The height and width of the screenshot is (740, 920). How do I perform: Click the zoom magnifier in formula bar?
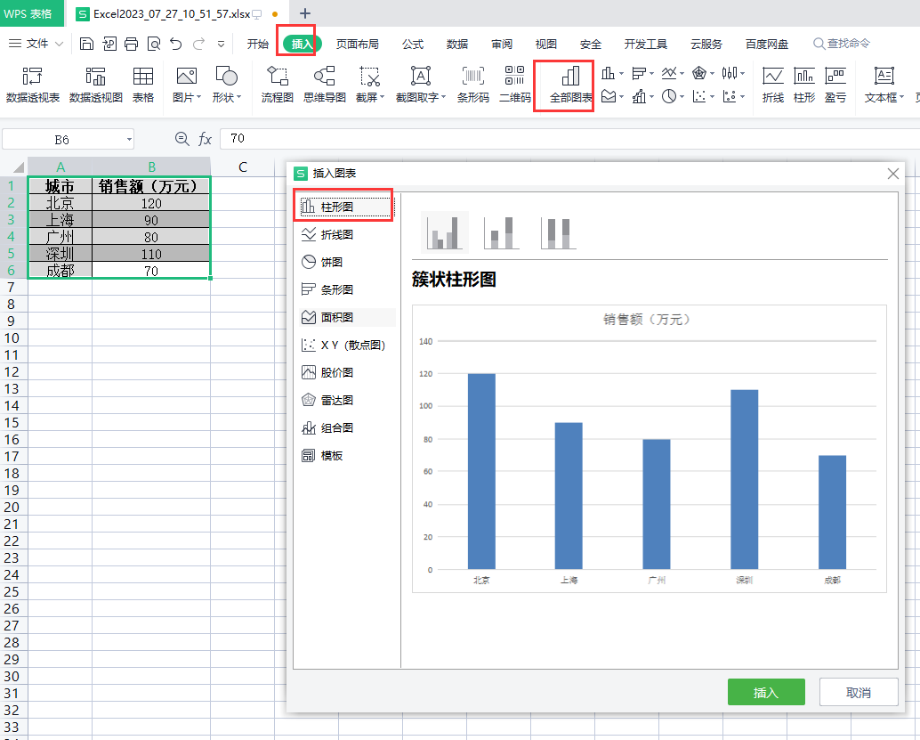pyautogui.click(x=182, y=139)
